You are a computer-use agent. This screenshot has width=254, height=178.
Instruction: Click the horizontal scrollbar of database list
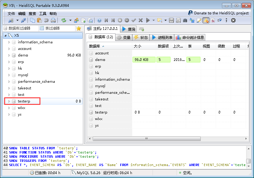click(147, 139)
